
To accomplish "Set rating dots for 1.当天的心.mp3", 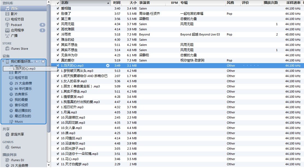I will pos(251,66).
